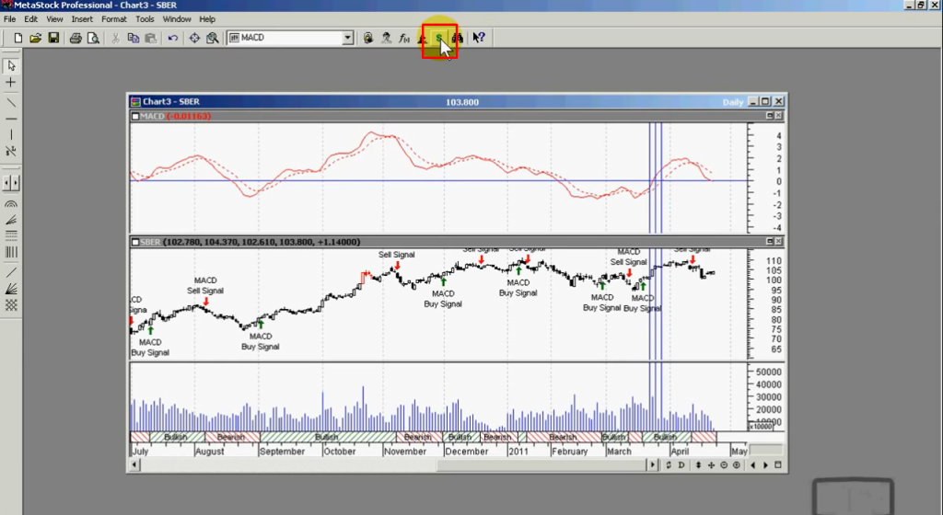Viewport: 943px width, 515px height.
Task: Click the D periodicity button at bottom
Action: (681, 465)
